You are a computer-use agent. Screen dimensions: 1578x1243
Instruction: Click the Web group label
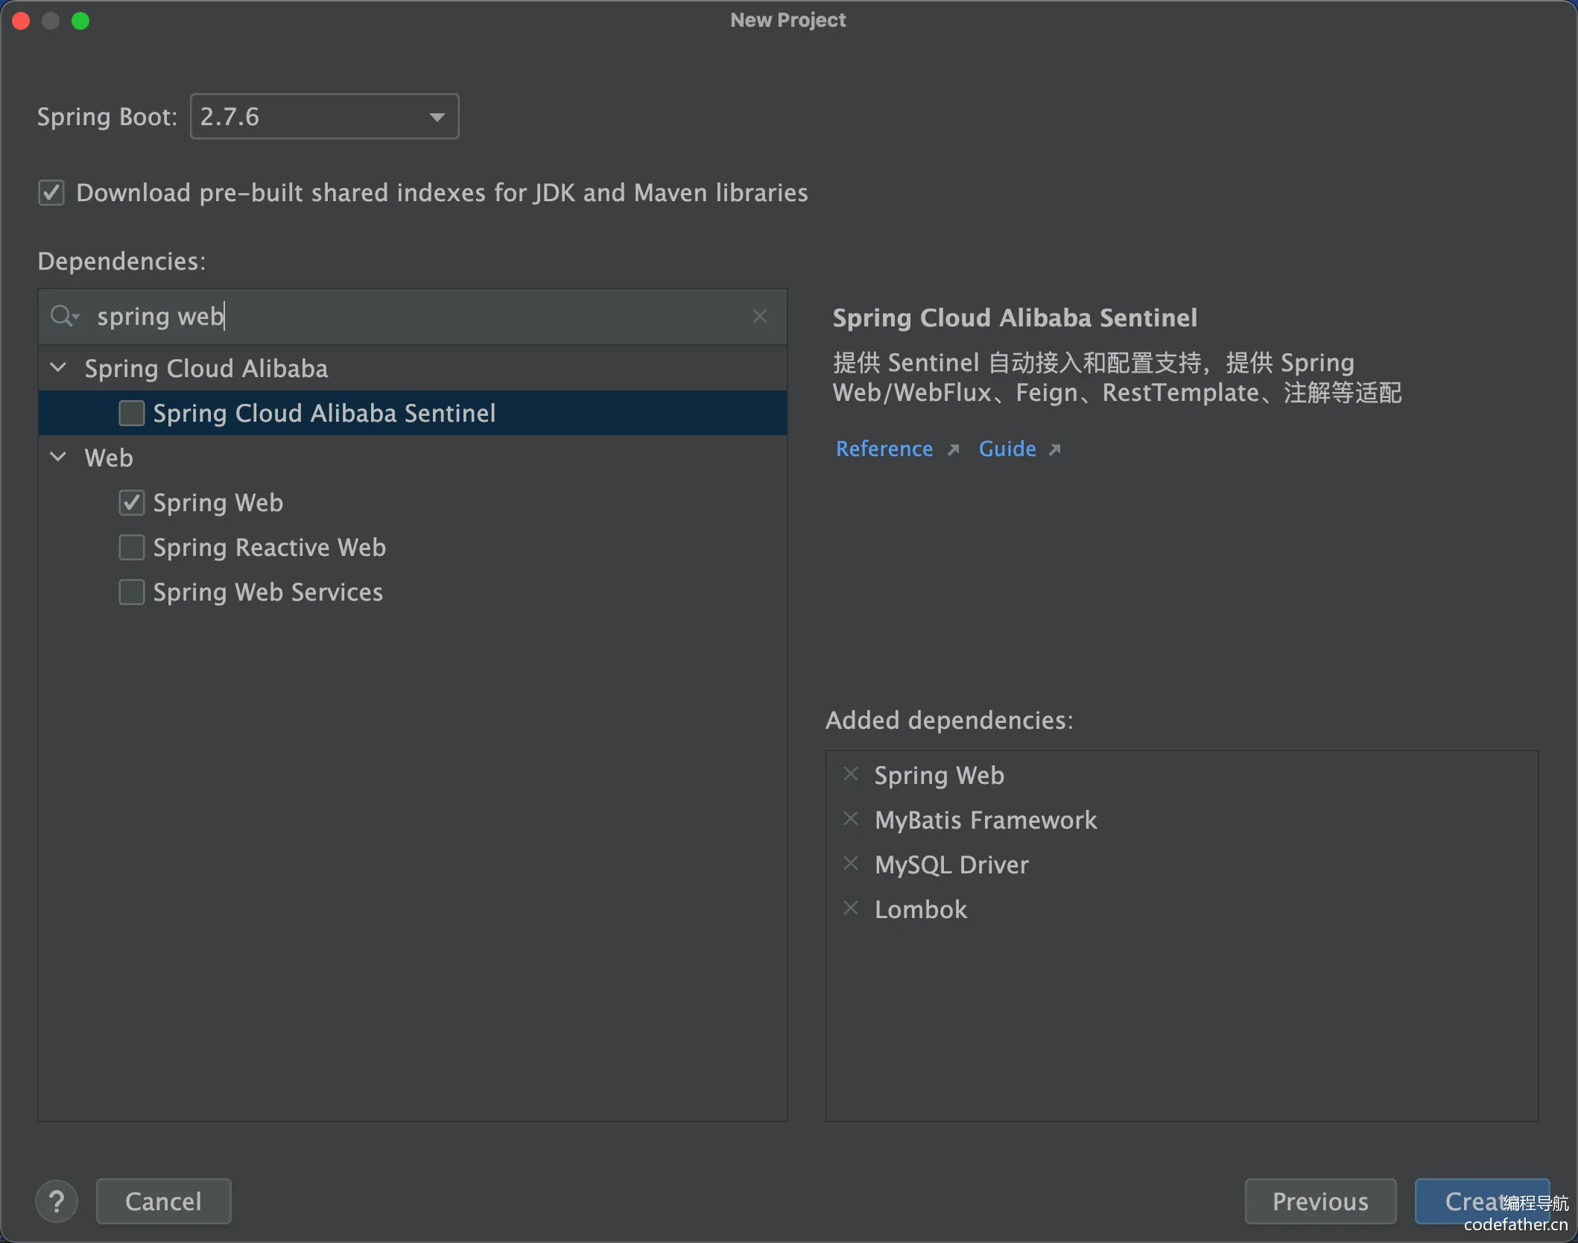tap(109, 458)
